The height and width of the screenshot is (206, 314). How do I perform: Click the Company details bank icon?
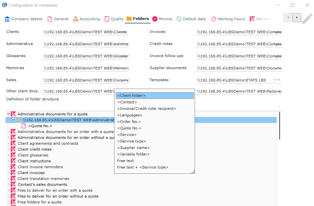click(7, 19)
